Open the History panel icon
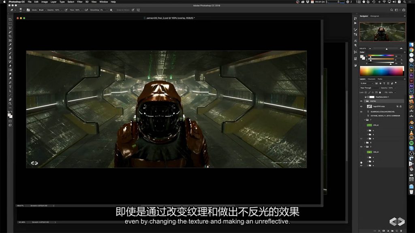415x233 pixels. (355, 19)
